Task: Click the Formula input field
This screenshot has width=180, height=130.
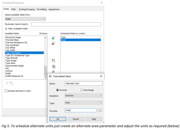Action: point(80,110)
